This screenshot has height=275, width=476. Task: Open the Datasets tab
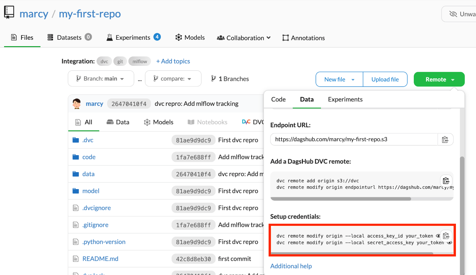point(69,38)
